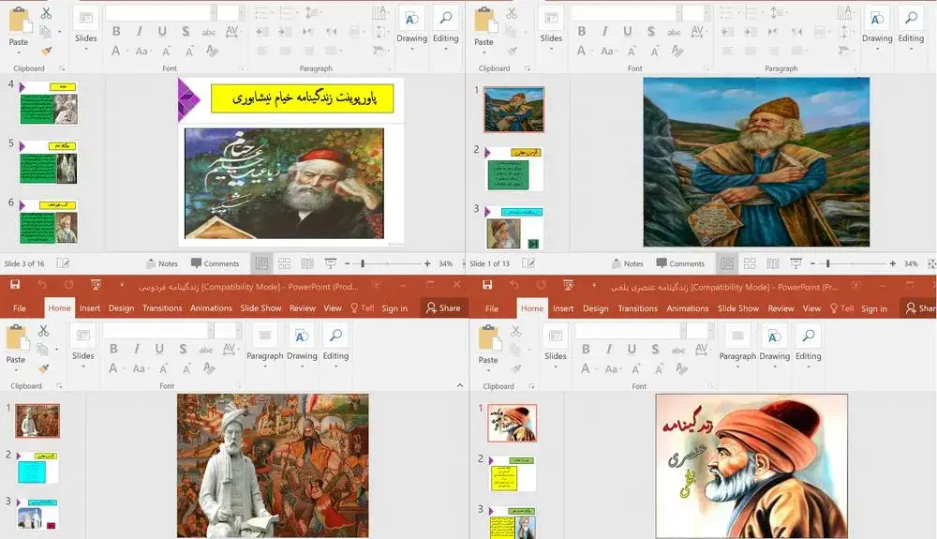Viewport: 937px width, 539px height.
Task: Click Clear All Formatting icon in the Onsori Balkhi window
Action: (680, 368)
